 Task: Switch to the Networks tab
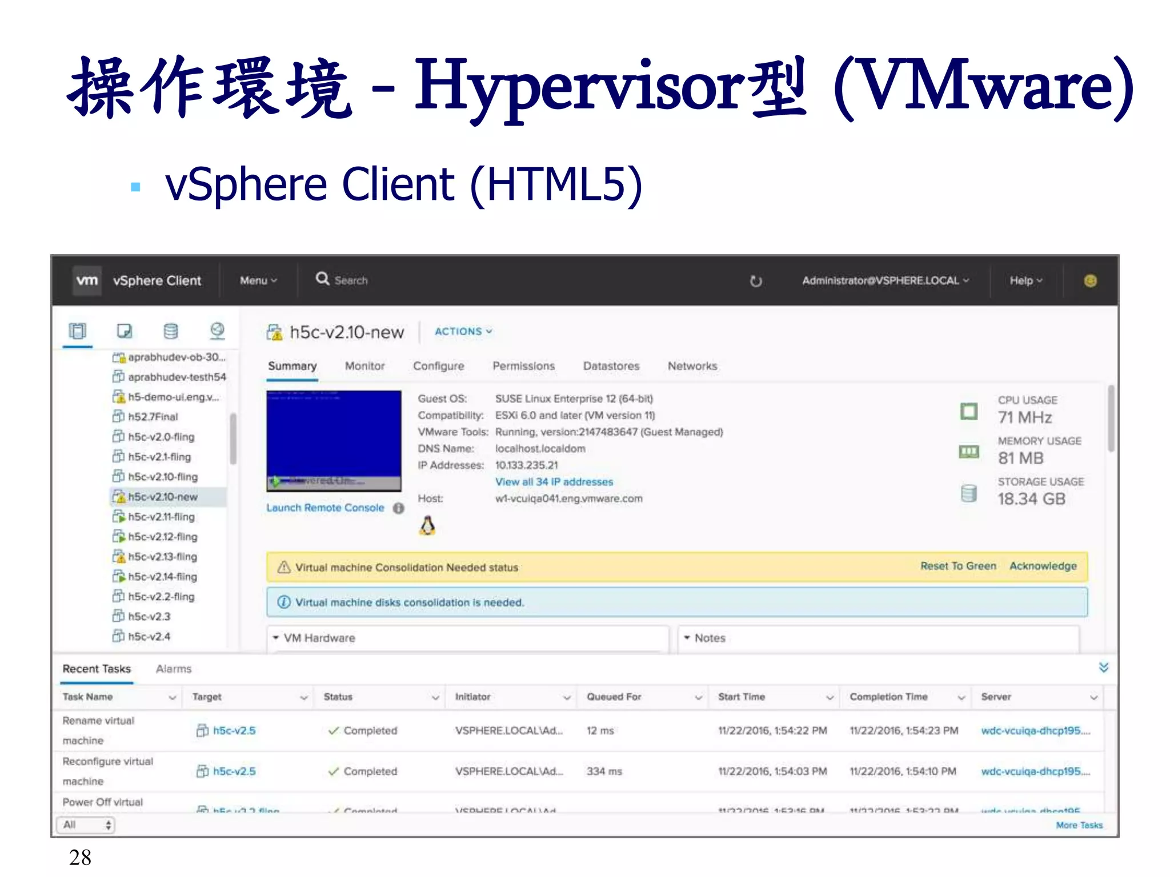point(692,366)
